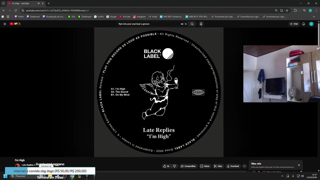Subscribe with Inscrever-se button

click(46, 166)
